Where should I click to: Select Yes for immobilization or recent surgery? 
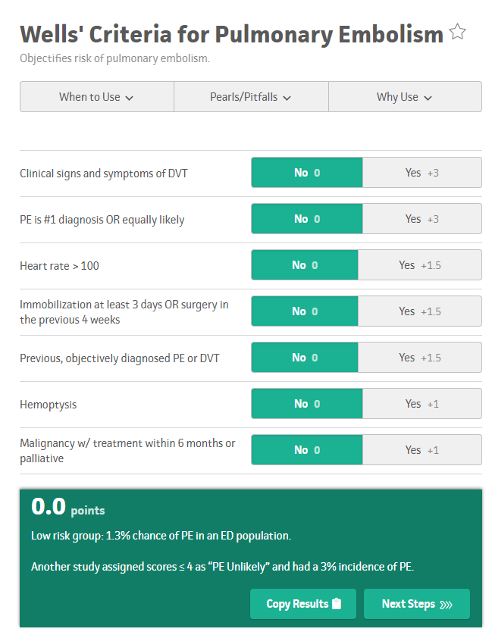coord(419,311)
